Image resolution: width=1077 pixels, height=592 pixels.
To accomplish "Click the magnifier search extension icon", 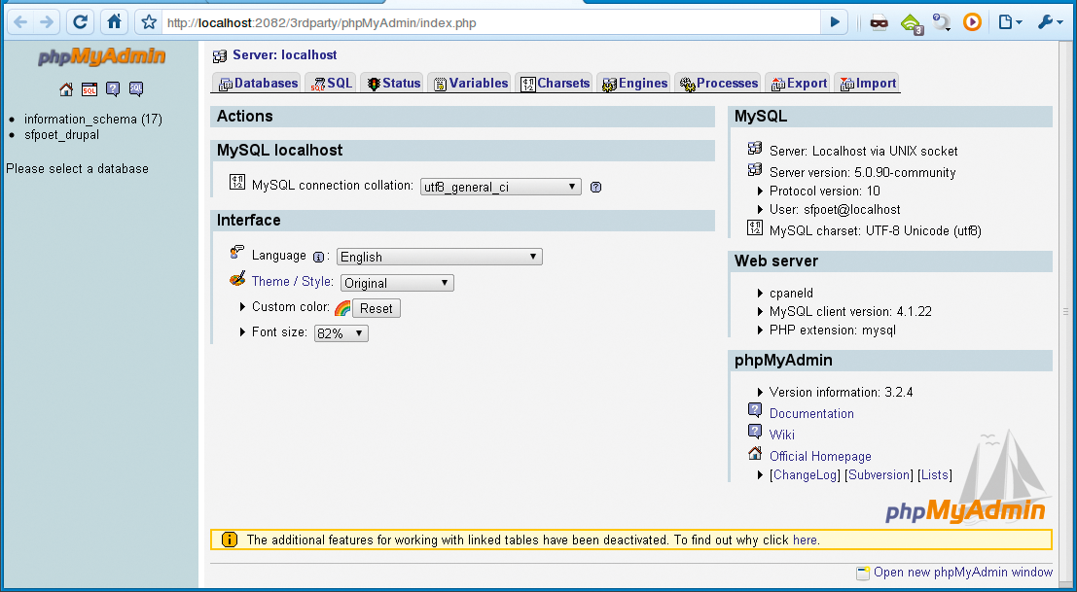I will coord(941,22).
